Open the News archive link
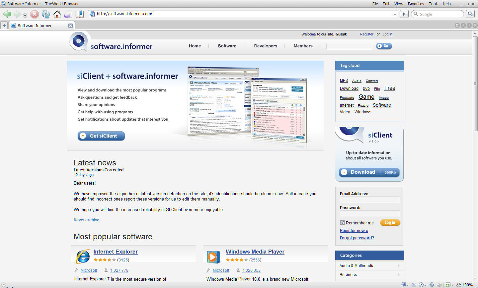The height and width of the screenshot is (288, 478). coord(86,220)
